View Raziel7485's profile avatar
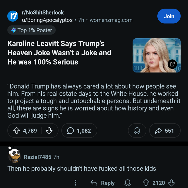 tap(14, 155)
